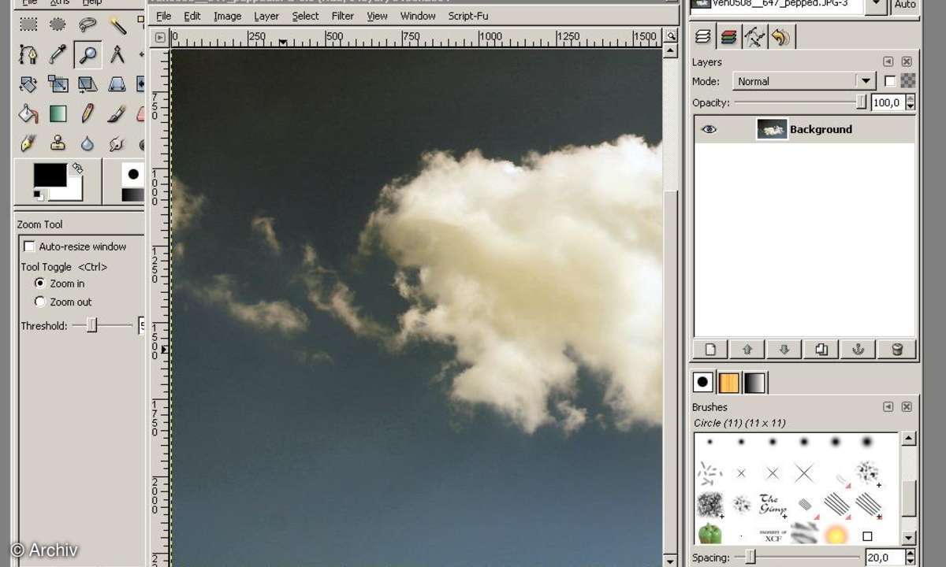Anchor the floating layer
The image size is (946, 567).
[858, 350]
